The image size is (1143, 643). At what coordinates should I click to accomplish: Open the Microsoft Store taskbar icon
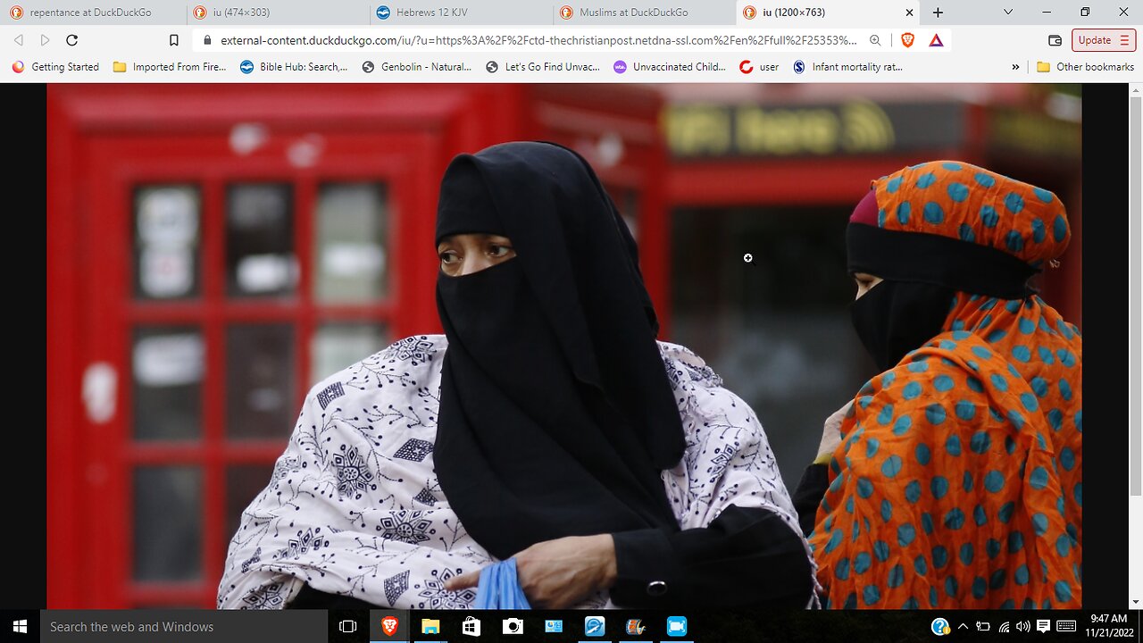point(471,626)
